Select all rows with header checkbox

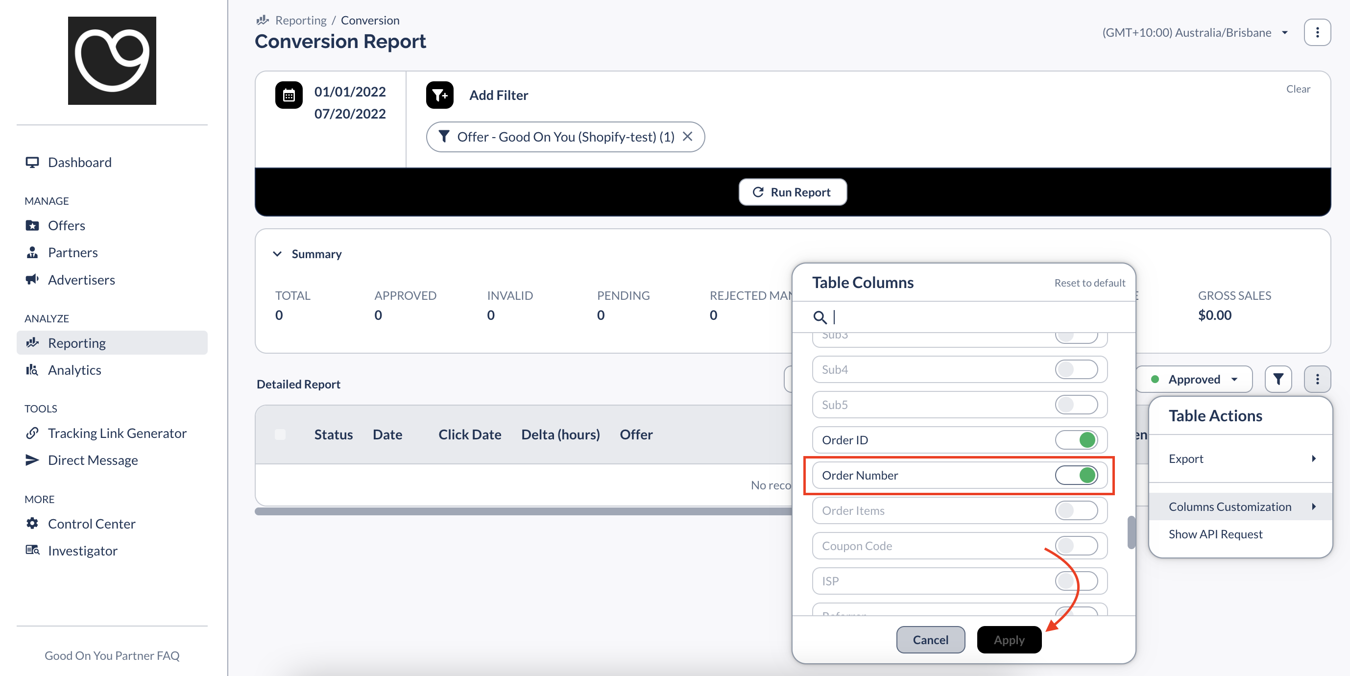coord(280,435)
